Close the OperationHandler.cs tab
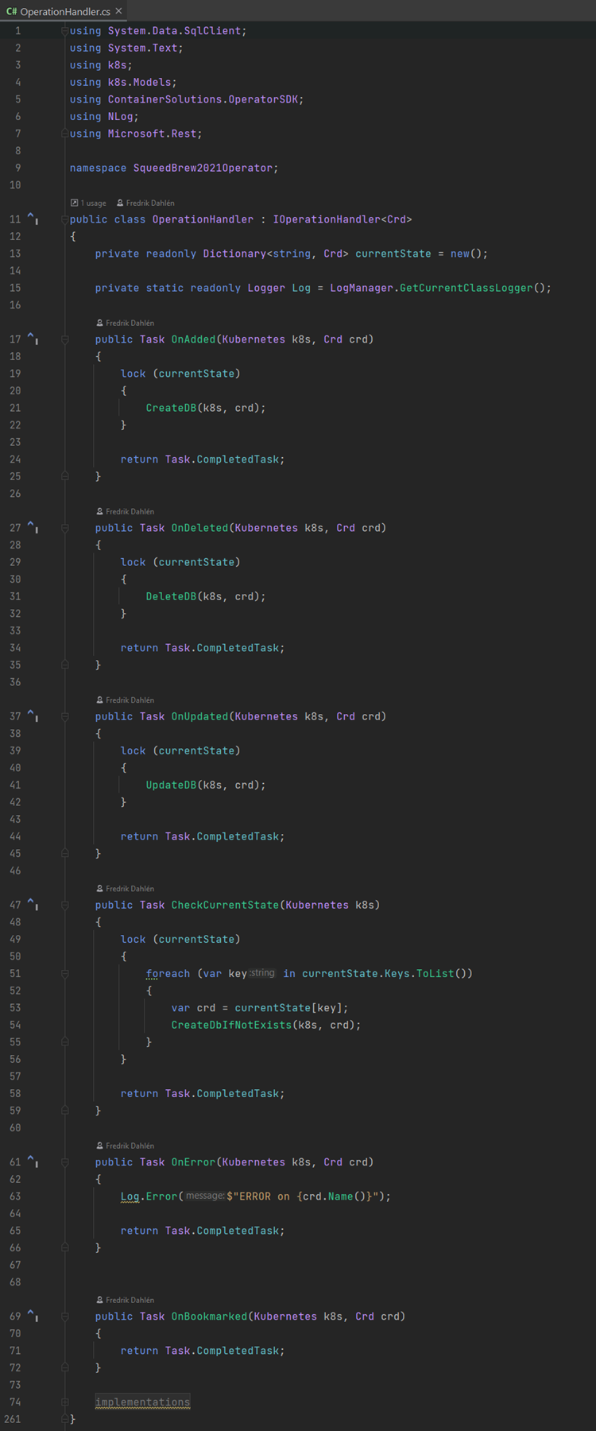 (118, 11)
